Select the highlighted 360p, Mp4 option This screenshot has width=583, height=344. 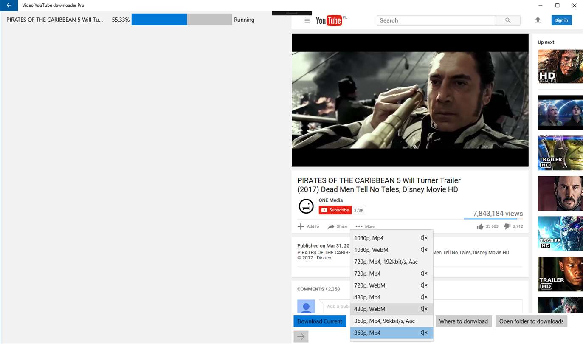click(391, 333)
